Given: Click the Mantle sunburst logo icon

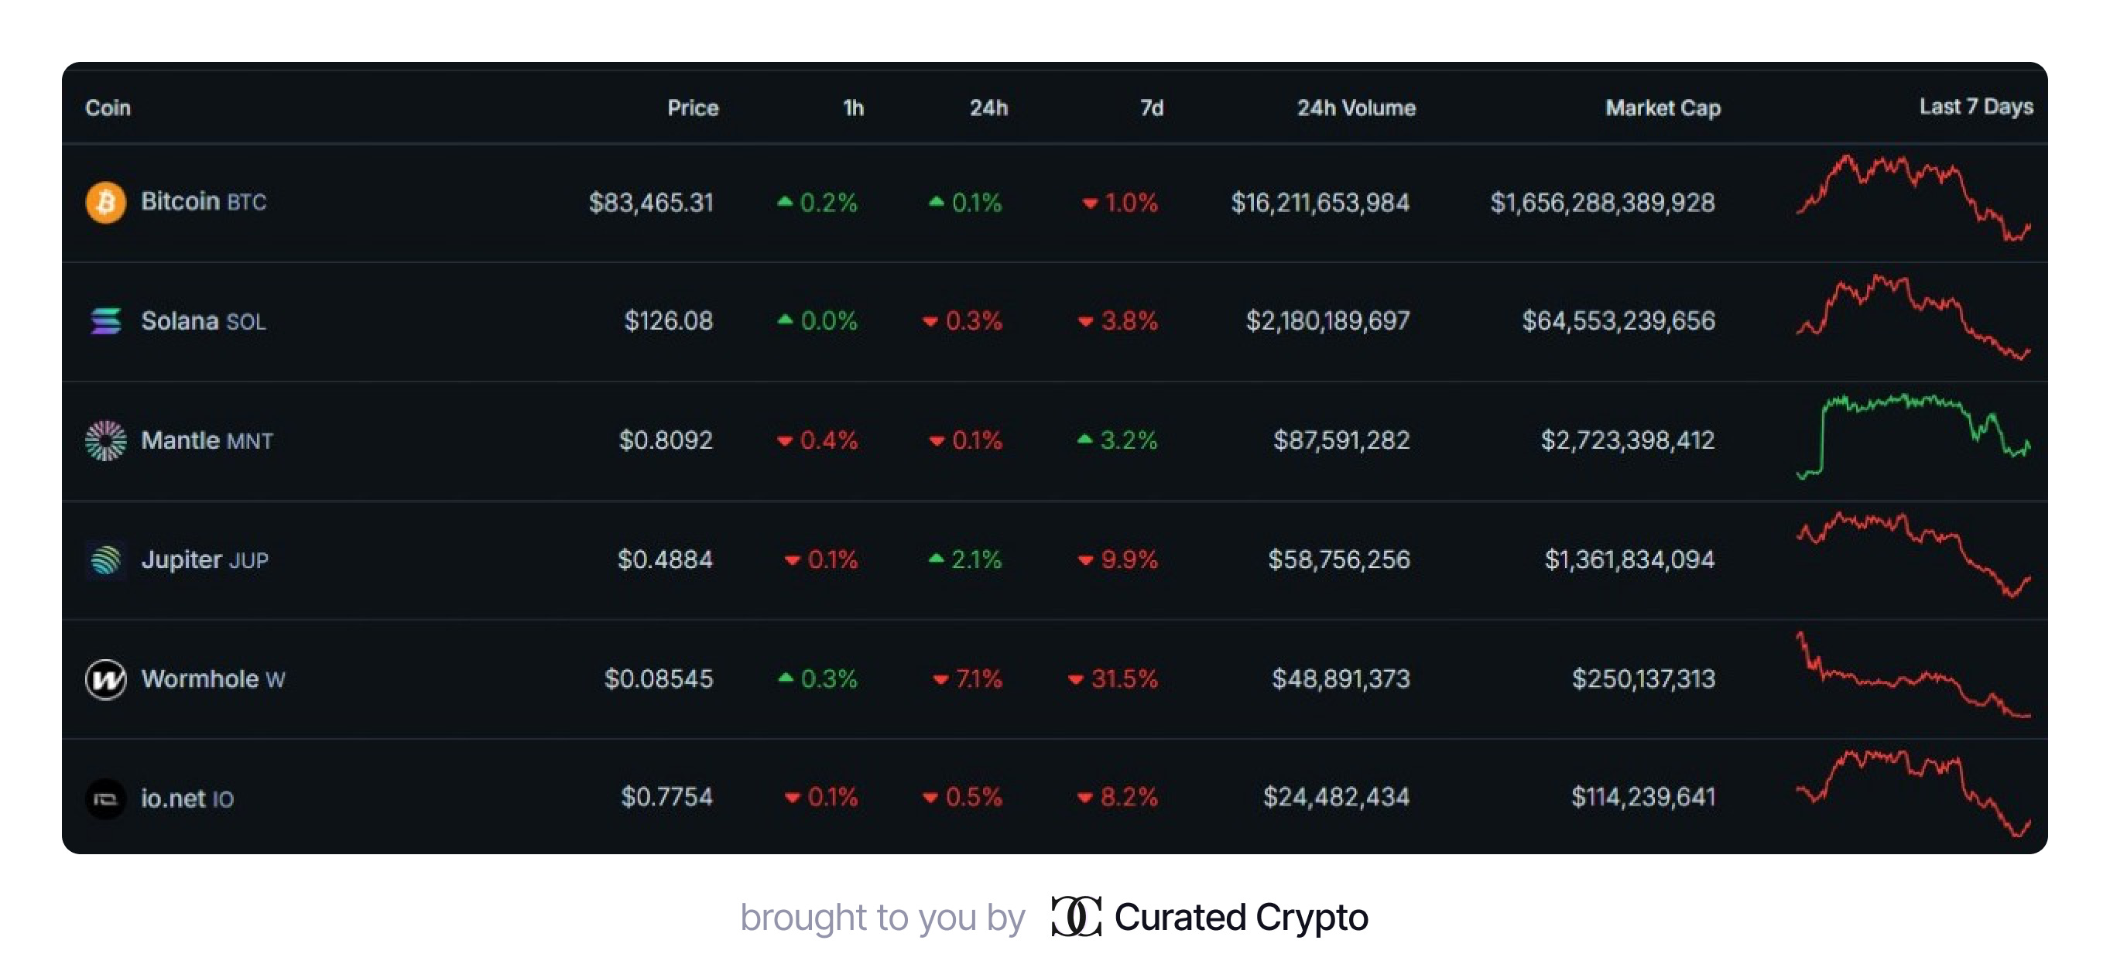Looking at the screenshot, I should point(106,441).
